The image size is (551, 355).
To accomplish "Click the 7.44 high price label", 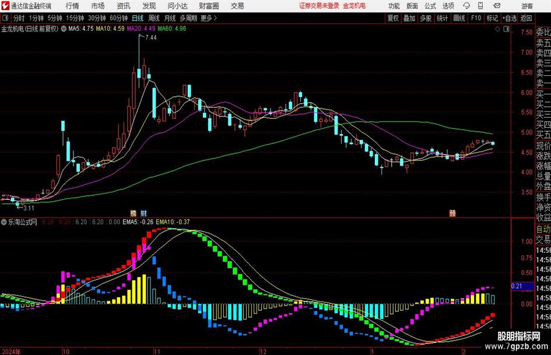I will point(151,38).
